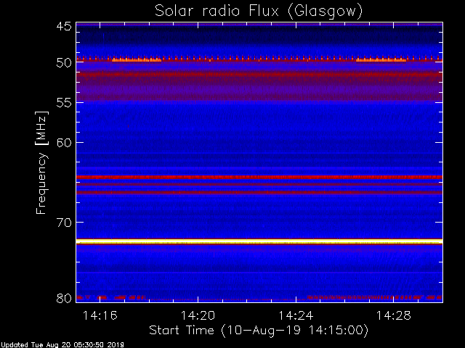Click the 'Start Time (10-Aug-19 14:15:00)' label
Screen dimensions: 465x348
pos(259,330)
